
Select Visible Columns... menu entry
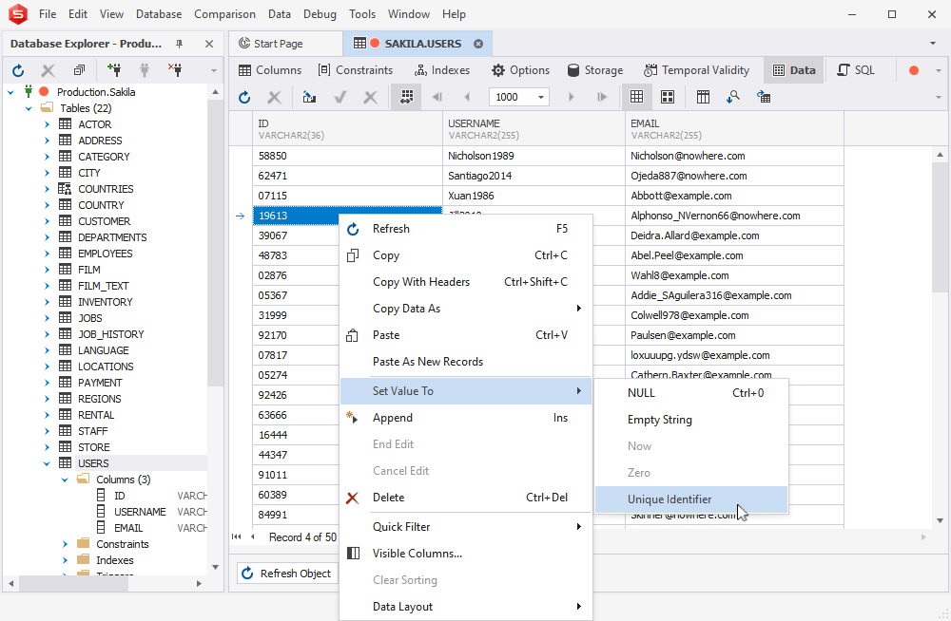pyautogui.click(x=465, y=554)
